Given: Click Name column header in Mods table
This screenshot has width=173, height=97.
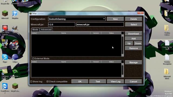Looking at the screenshot, I should point(64,33).
